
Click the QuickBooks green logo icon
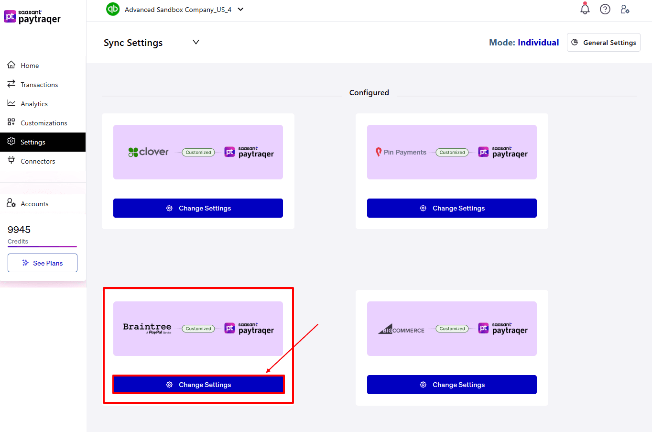tap(113, 9)
